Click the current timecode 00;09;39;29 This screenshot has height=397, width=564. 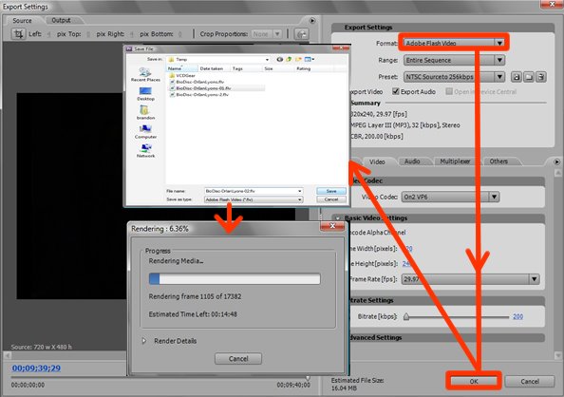[36, 368]
